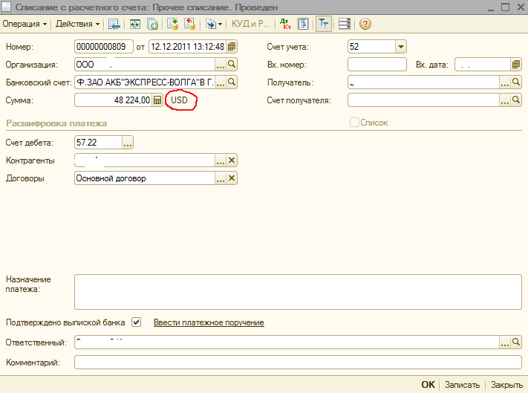Screen dimensions: 528x393
Task: Click the Ввести платежное поручение link
Action: point(209,322)
